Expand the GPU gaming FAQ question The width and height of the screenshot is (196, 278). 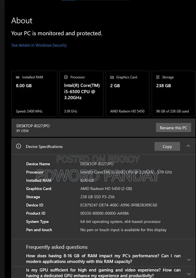pos(189,274)
